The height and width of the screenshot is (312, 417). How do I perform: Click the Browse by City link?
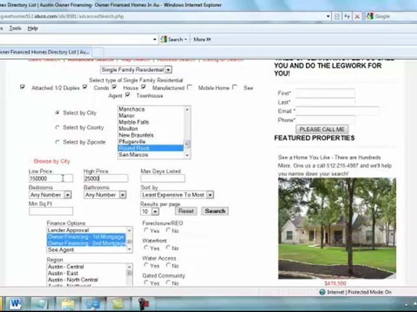52,161
